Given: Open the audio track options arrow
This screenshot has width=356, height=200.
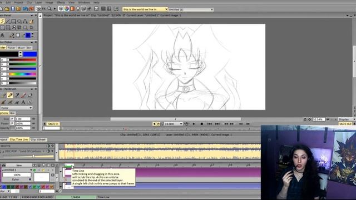Looking at the screenshot, I should (x=52, y=151).
